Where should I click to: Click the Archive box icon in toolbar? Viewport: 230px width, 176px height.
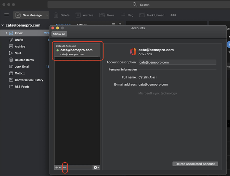[x=78, y=15]
